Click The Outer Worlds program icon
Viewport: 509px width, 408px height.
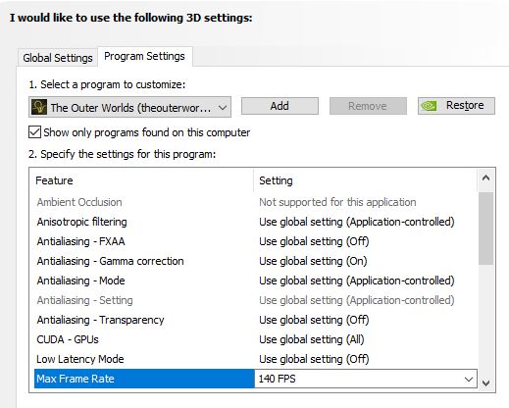coord(39,107)
